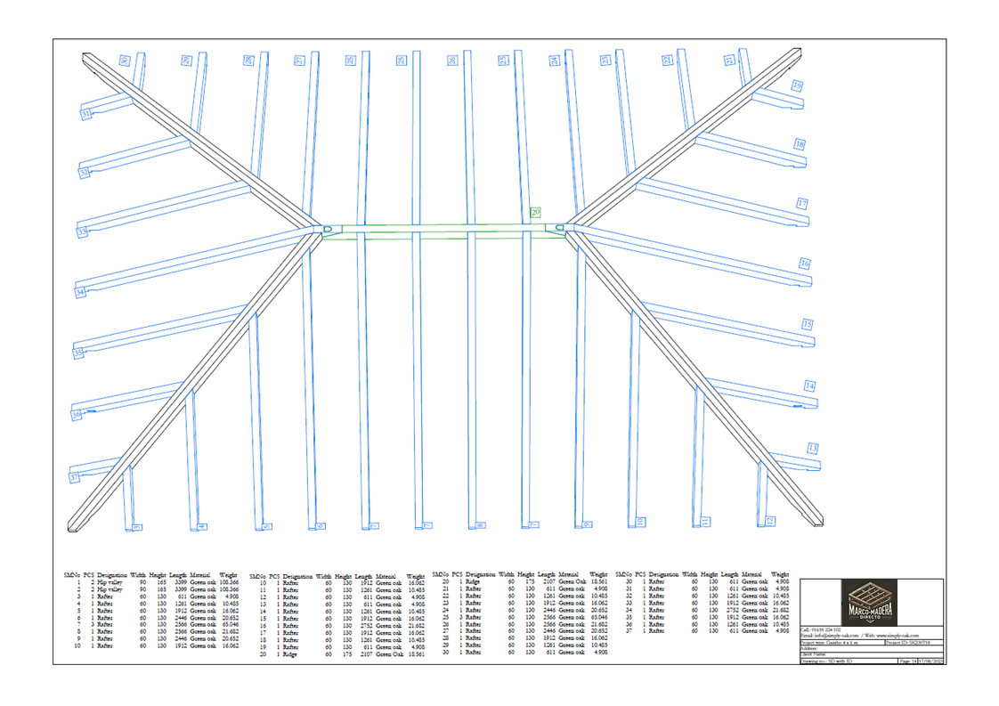Open the info@simply-oak.com email address
Viewport: 999px width, 706px height.
point(837,636)
